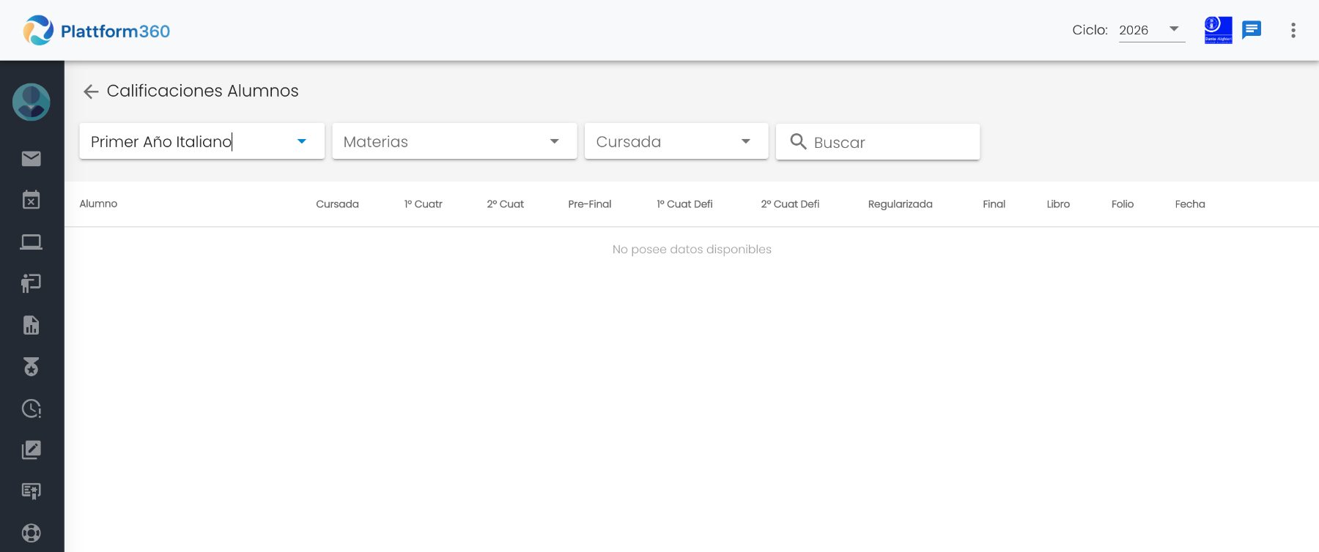Click the Fecha column header

click(x=1190, y=204)
